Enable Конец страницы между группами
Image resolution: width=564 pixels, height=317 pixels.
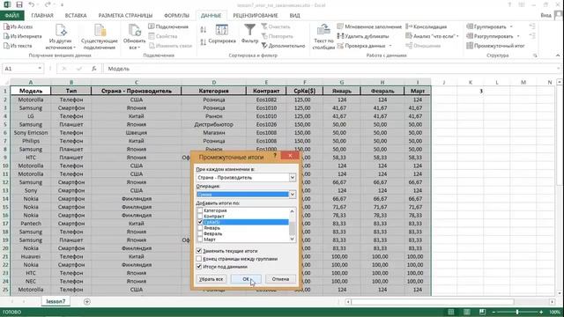(x=199, y=259)
